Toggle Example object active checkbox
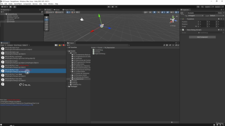The width and height of the screenshot is (225, 126). (x=186, y=13)
